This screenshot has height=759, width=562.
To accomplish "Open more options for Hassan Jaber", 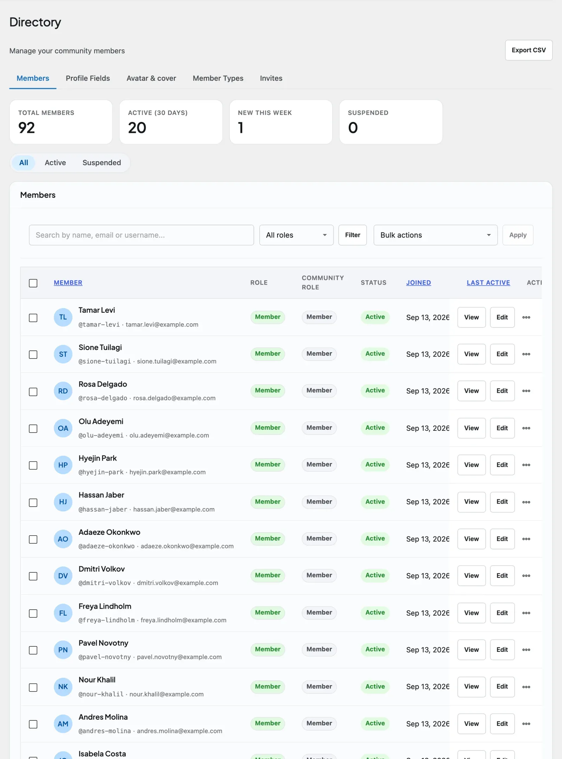I will coord(526,502).
